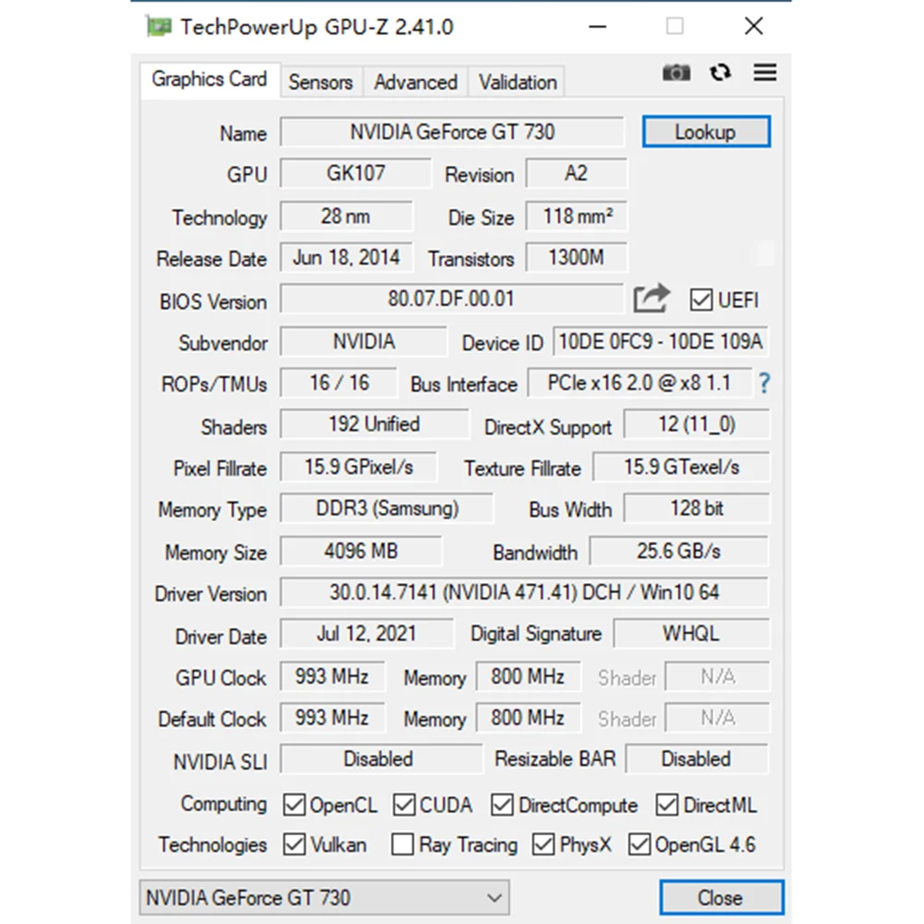The image size is (924, 924).
Task: Enable the Ray Tracing checkbox
Action: pyautogui.click(x=403, y=845)
